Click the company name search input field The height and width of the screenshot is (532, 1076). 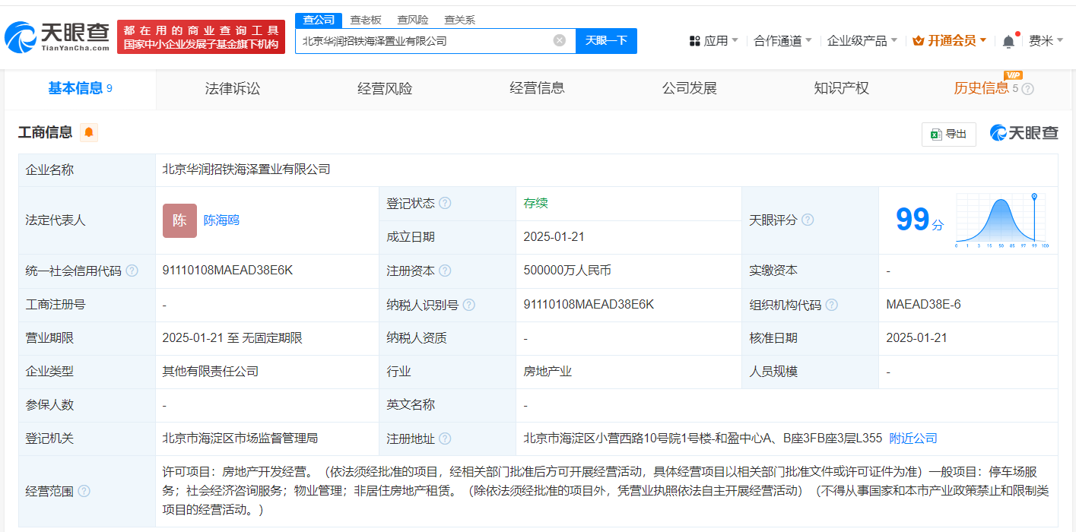click(x=422, y=41)
